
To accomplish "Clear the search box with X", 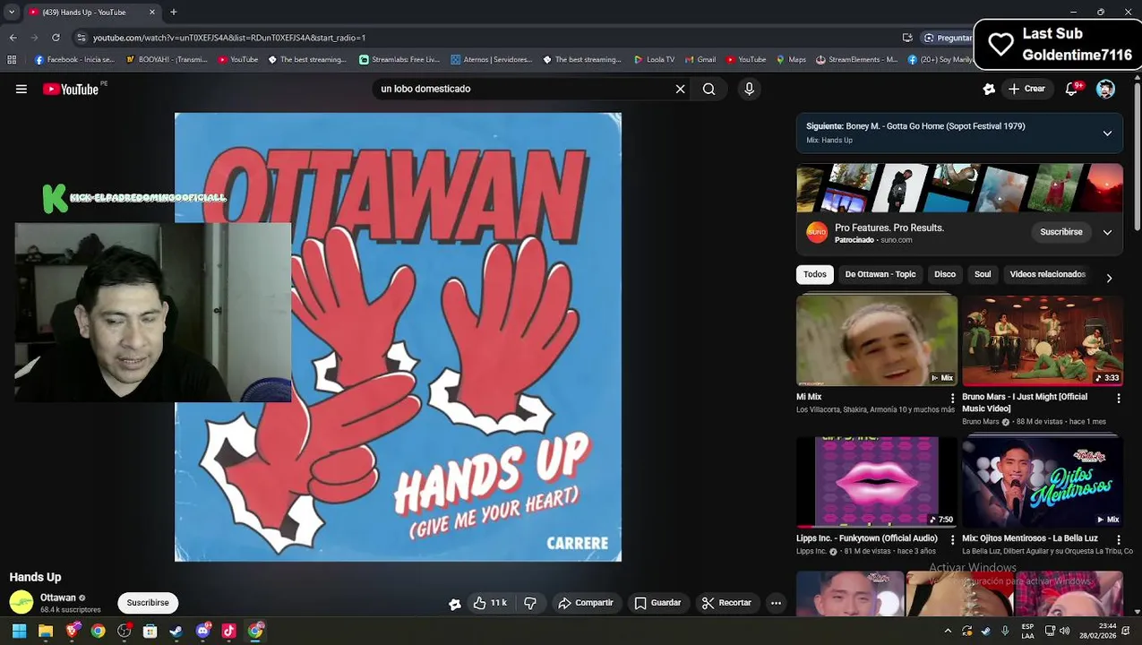I will tap(680, 89).
